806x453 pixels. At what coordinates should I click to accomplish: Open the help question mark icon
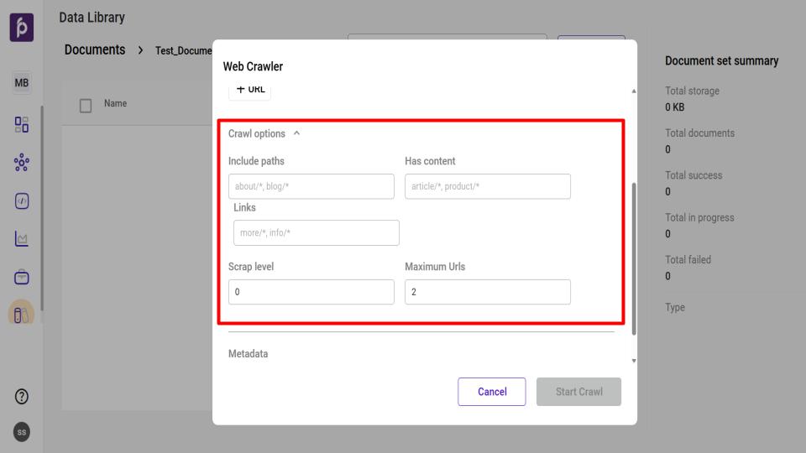pyautogui.click(x=22, y=396)
